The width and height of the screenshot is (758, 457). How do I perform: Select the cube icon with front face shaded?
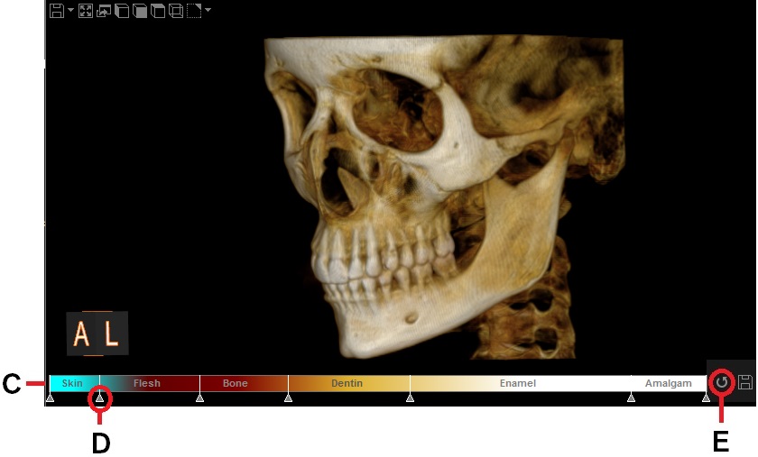(x=140, y=11)
